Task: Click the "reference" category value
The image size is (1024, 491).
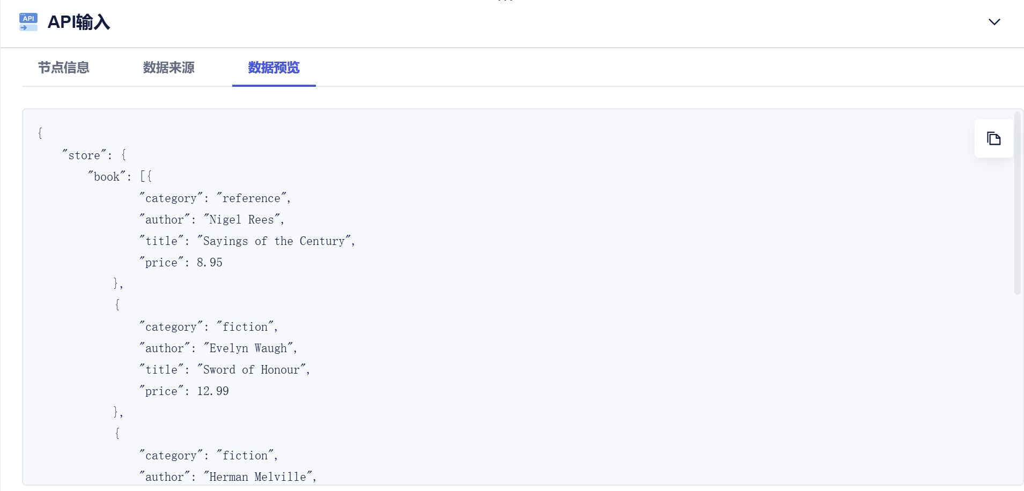Action: (x=252, y=198)
